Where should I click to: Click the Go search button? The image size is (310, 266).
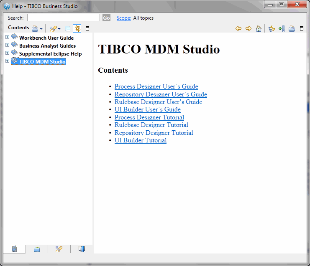(106, 18)
